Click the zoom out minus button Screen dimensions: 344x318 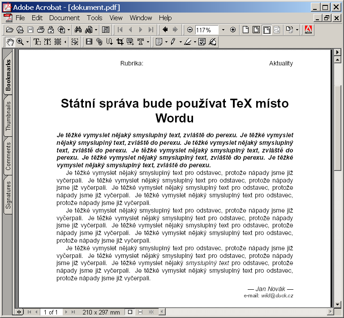coord(190,30)
